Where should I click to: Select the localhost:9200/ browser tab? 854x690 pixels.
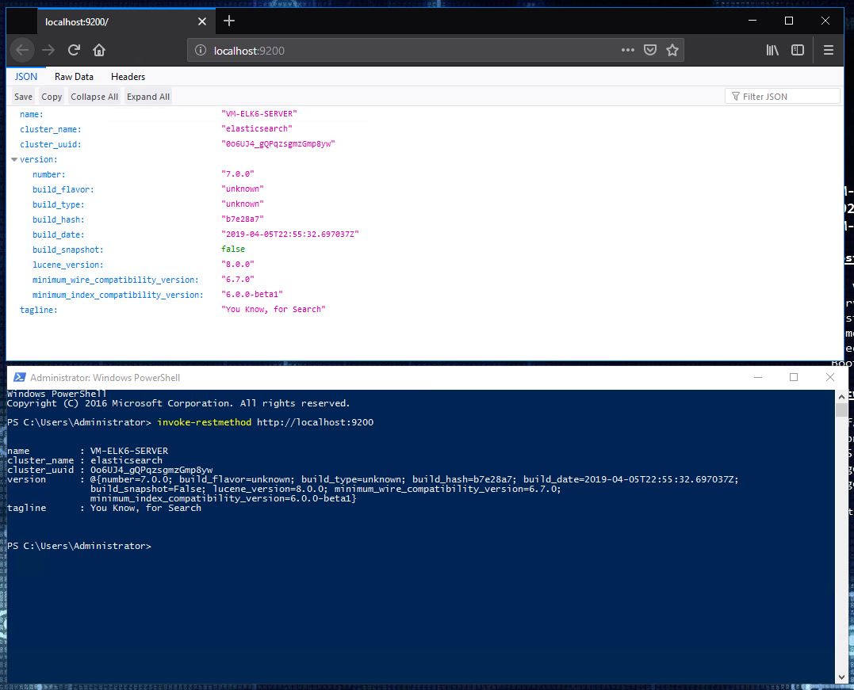(x=125, y=21)
